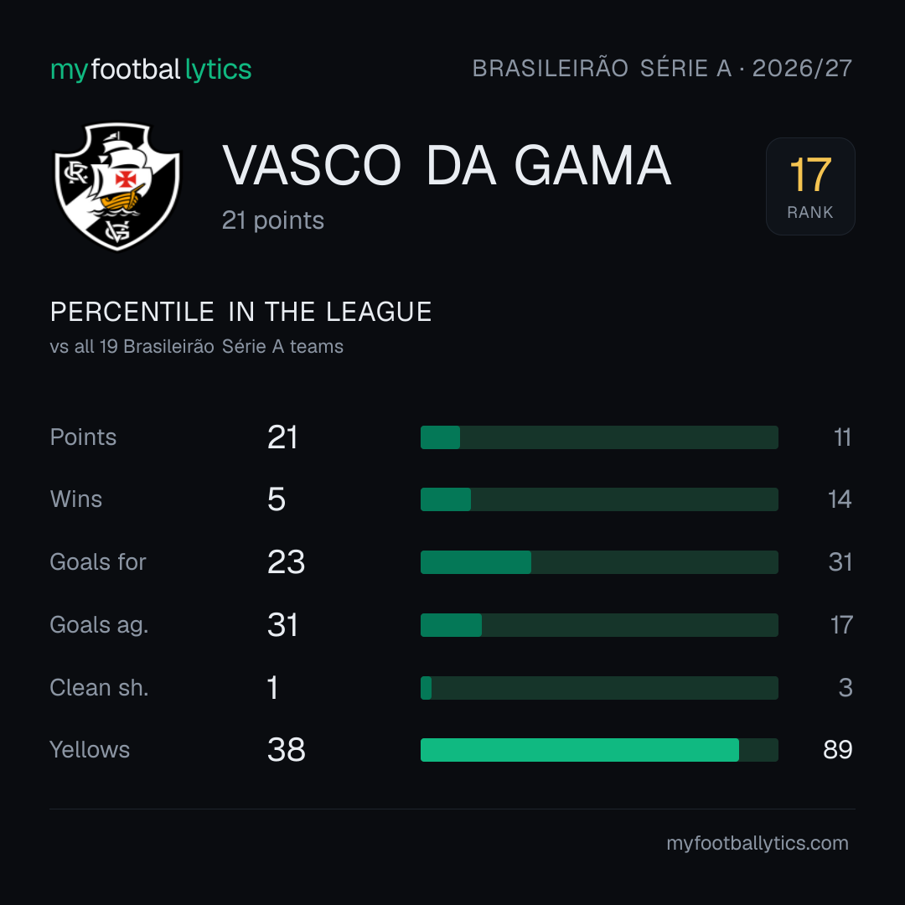Screen dimensions: 905x905
Task: Select the Clean sh. row label
Action: 99,688
